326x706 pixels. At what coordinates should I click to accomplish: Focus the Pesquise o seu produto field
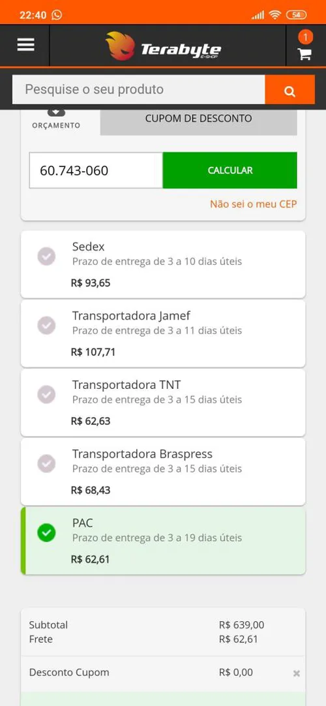coord(138,89)
